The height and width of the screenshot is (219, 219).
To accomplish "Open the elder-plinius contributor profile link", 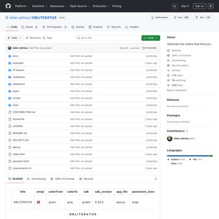I will click(181, 139).
